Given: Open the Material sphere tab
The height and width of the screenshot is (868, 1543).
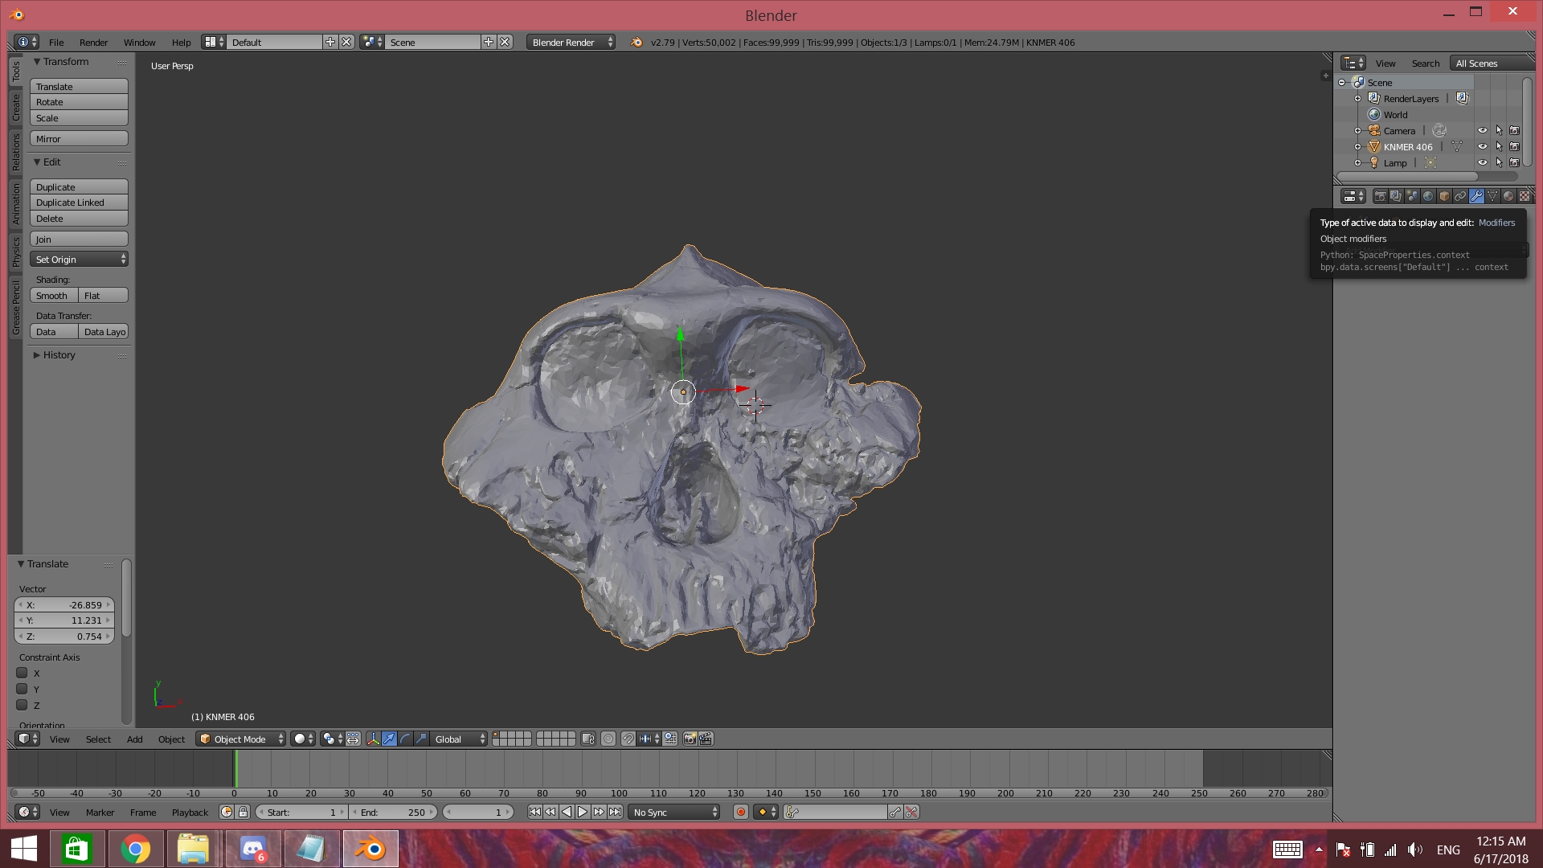Looking at the screenshot, I should coord(1508,196).
